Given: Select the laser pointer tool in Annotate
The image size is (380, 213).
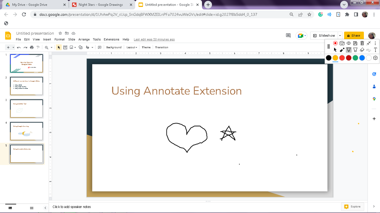Looking at the screenshot, I should click(342, 50).
